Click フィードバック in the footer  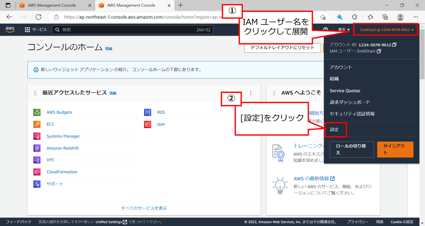pos(18,222)
